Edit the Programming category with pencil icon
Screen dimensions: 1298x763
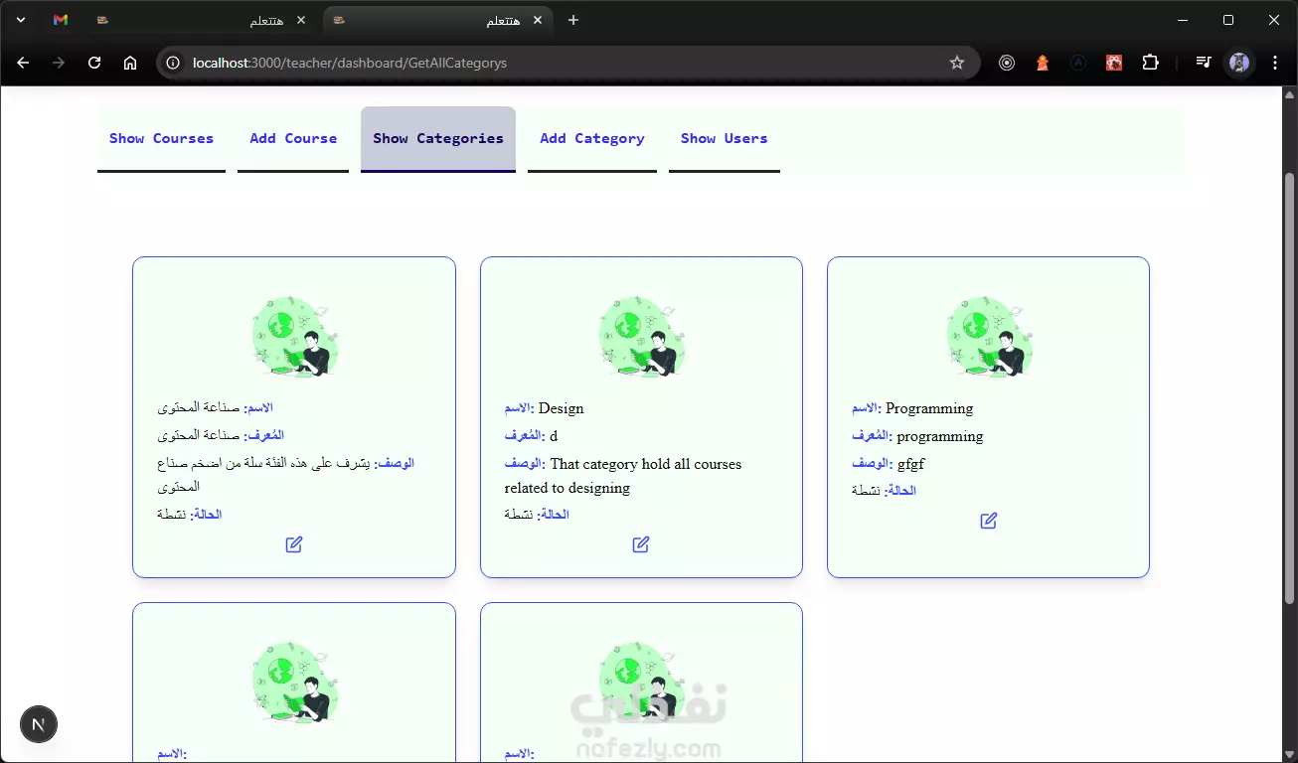pos(988,521)
